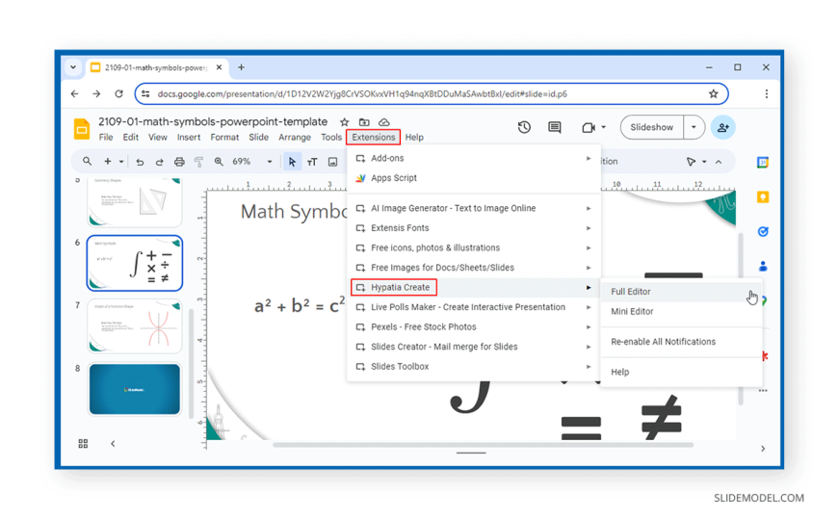The image size is (838, 519).
Task: Click the share person icon
Action: point(723,128)
